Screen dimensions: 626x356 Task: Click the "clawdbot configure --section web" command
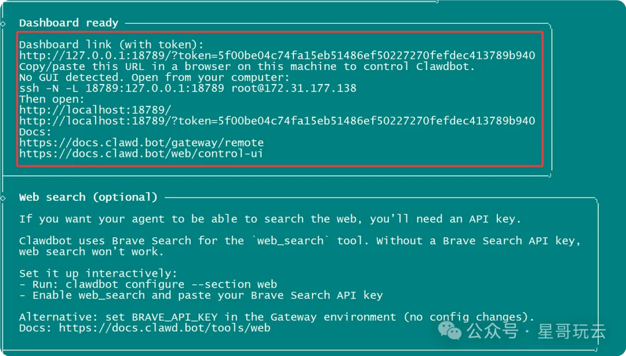pyautogui.click(x=171, y=285)
